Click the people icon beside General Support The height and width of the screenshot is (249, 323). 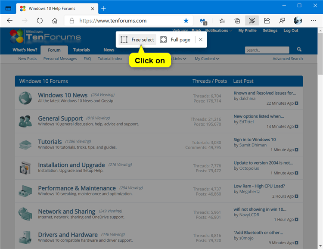point(25,121)
